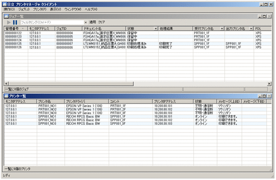Open the ウィンドウ(W) menu
The image size is (276, 180).
73,9
